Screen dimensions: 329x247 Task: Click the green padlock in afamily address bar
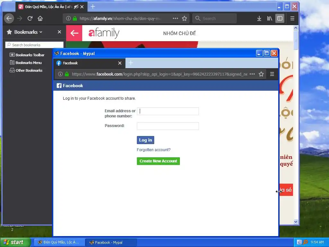click(x=75, y=18)
